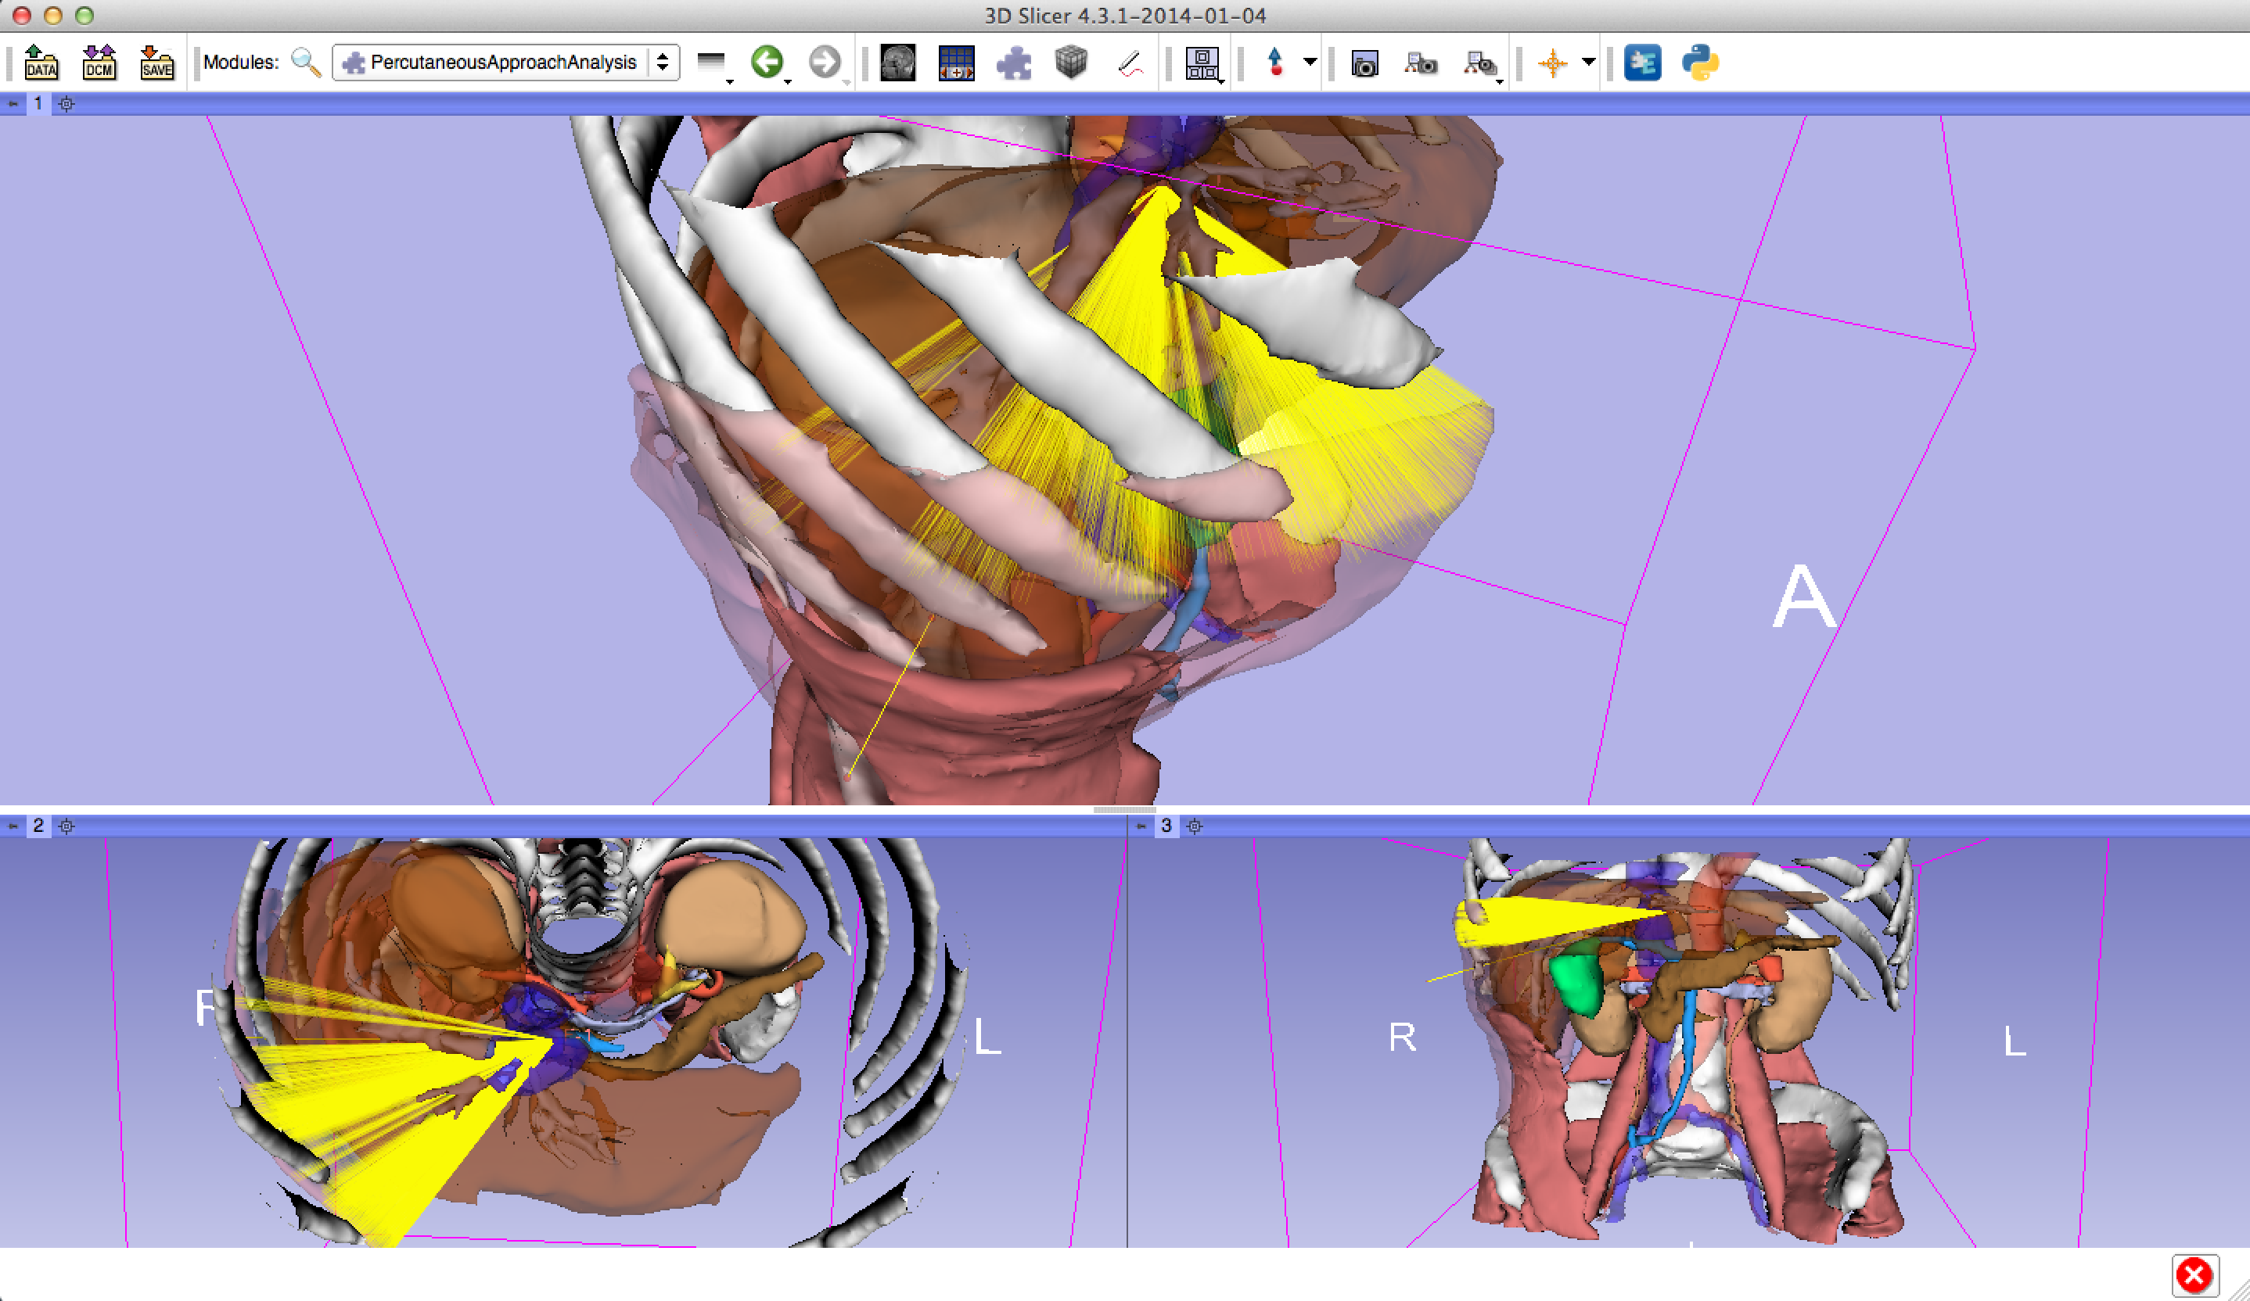Viewport: 2250px width, 1301px height.
Task: Open the DCM DICOM import tool
Action: coord(99,63)
